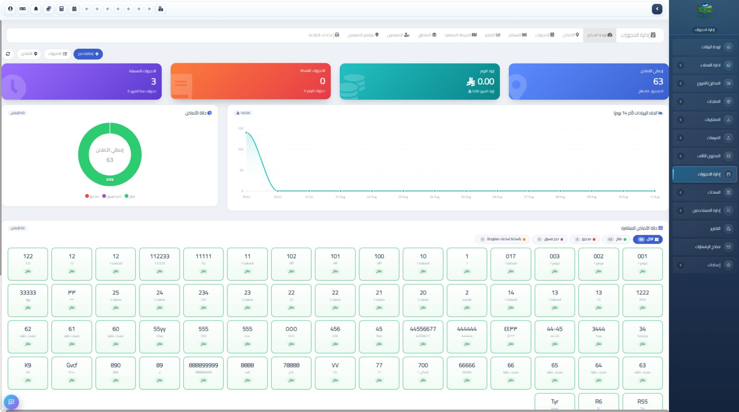Screen dimensions: 739x412
Task: Select place card 888899999
Action: pyautogui.click(x=203, y=373)
